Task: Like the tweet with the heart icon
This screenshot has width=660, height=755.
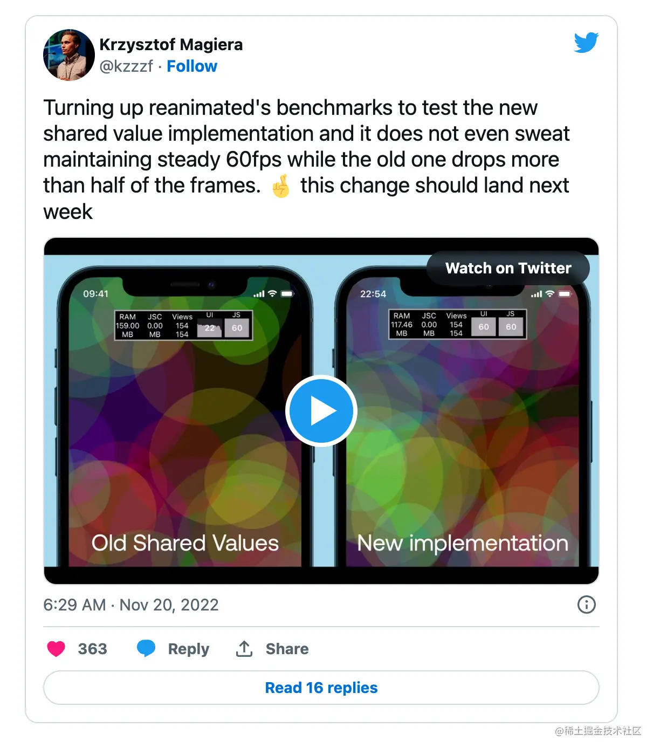Action: click(56, 649)
